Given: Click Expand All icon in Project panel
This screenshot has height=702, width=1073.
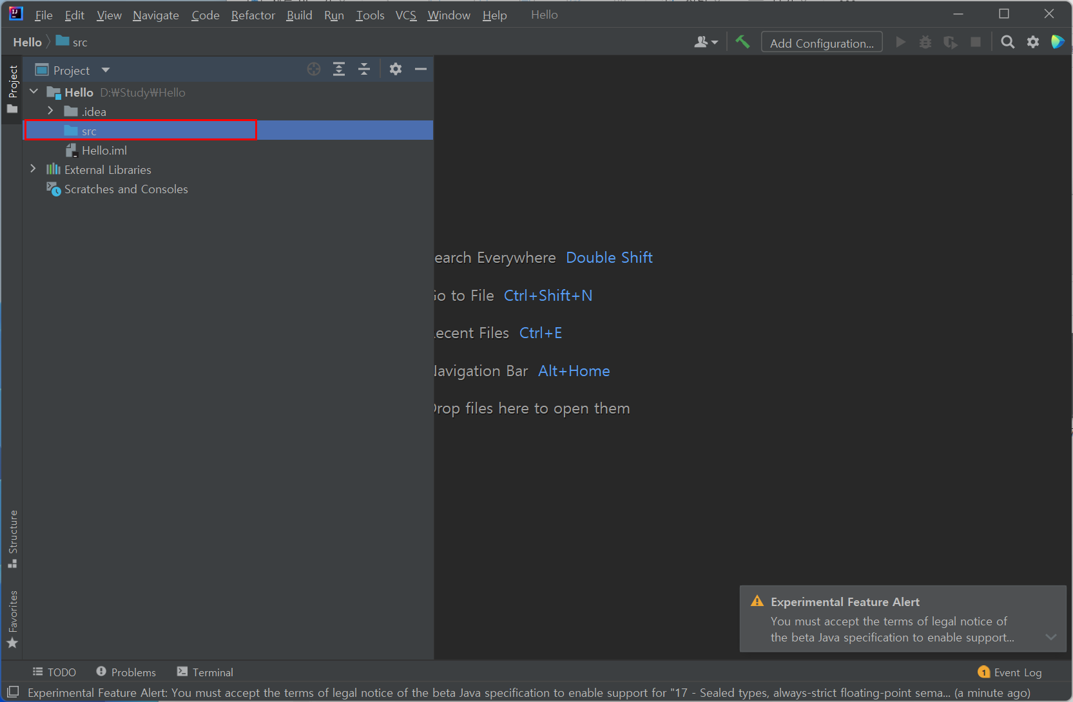Looking at the screenshot, I should click(339, 70).
